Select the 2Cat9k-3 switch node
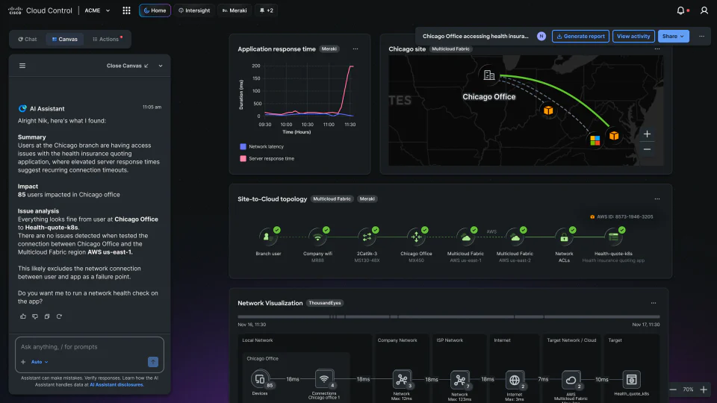717x403 pixels. pyautogui.click(x=367, y=237)
